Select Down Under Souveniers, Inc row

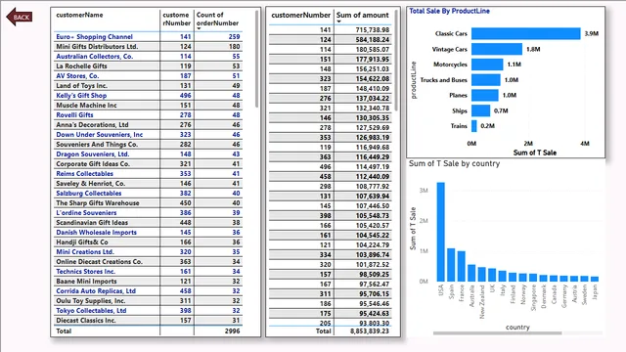pos(148,135)
